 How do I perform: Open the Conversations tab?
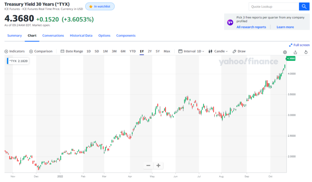(53, 35)
